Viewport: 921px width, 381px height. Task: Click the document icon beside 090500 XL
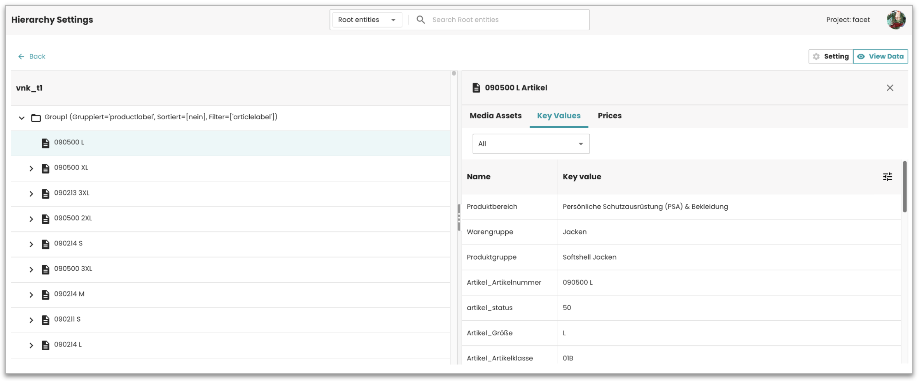[46, 168]
